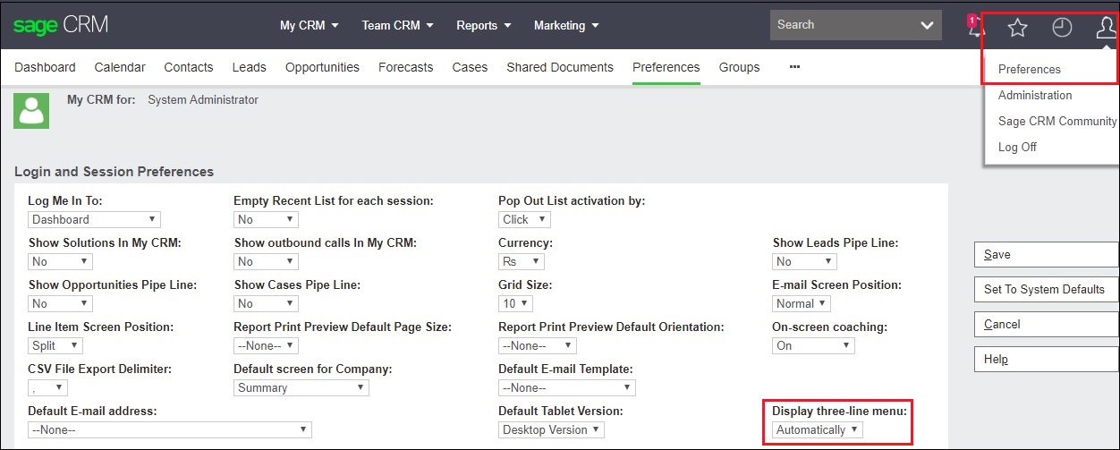Go to the Contacts tab

coord(189,67)
